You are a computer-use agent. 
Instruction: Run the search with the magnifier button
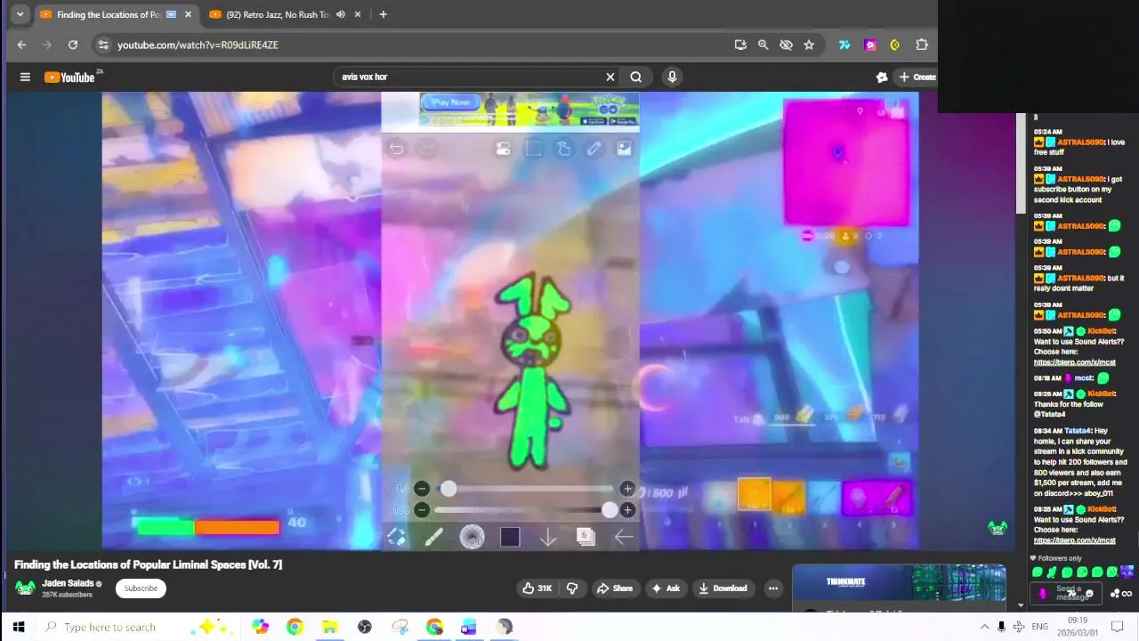(636, 77)
